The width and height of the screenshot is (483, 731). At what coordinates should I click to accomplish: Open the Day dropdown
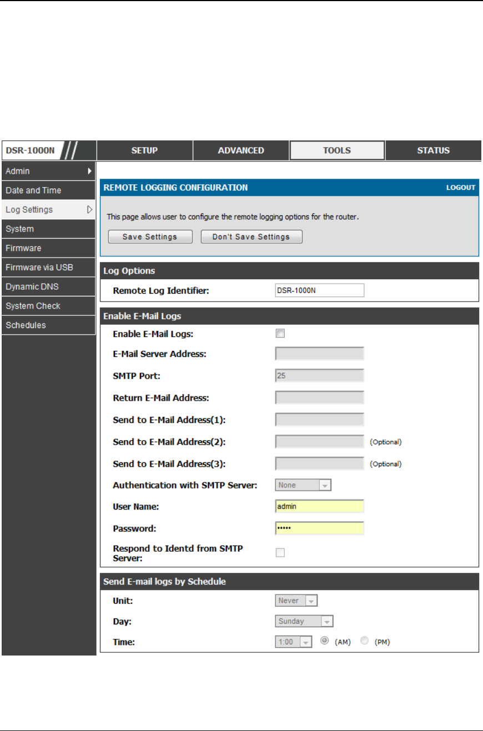[304, 621]
